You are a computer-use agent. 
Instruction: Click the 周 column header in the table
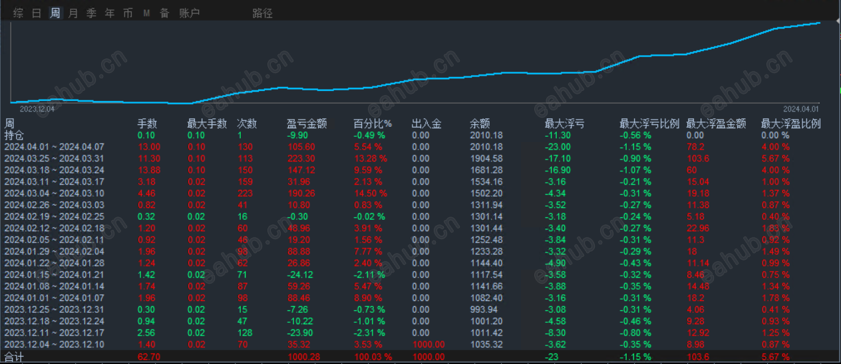pos(9,124)
